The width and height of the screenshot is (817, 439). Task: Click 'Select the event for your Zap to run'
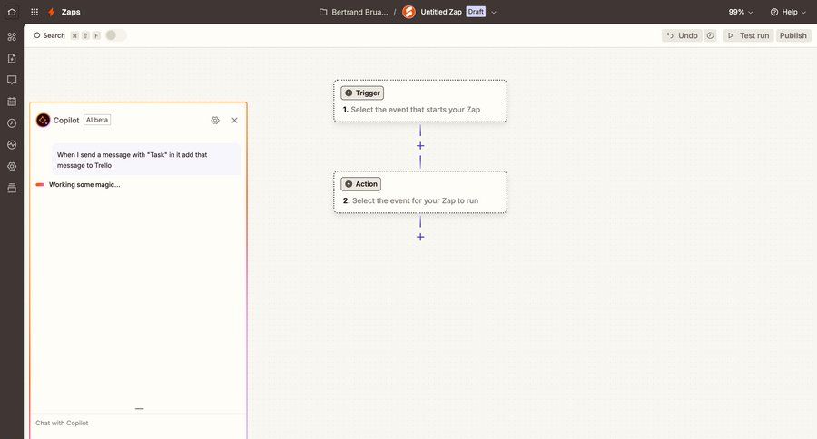[415, 200]
